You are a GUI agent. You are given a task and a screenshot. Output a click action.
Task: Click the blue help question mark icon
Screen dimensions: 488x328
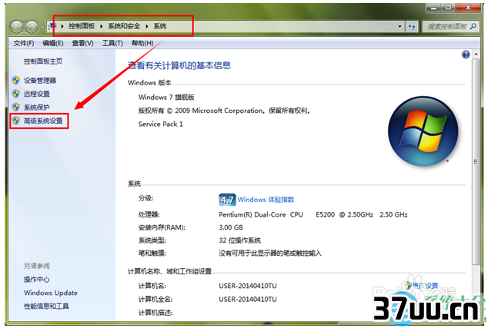click(x=466, y=55)
